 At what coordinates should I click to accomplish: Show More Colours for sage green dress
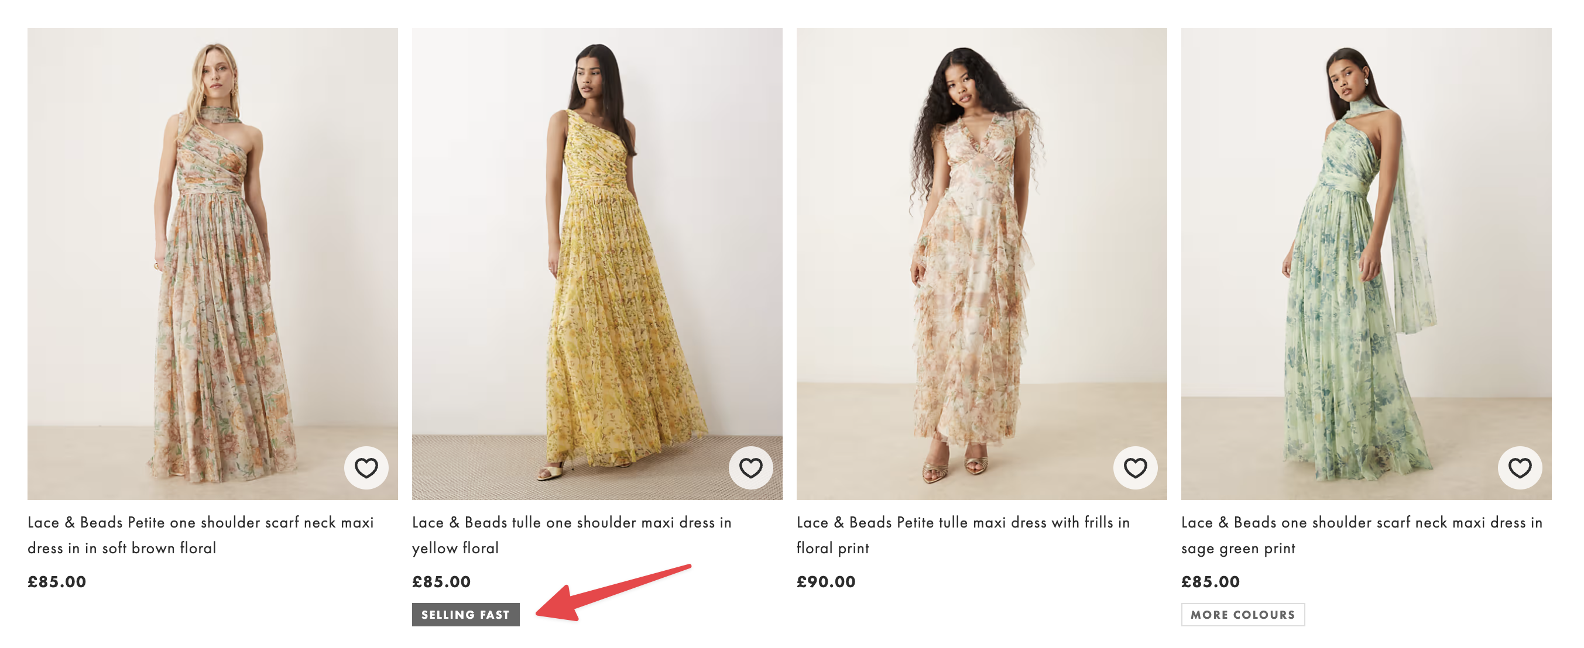click(x=1242, y=614)
